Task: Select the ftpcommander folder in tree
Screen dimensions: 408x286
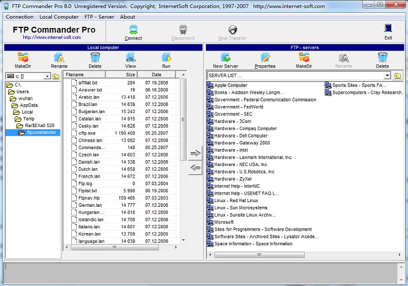Action: 41,132
